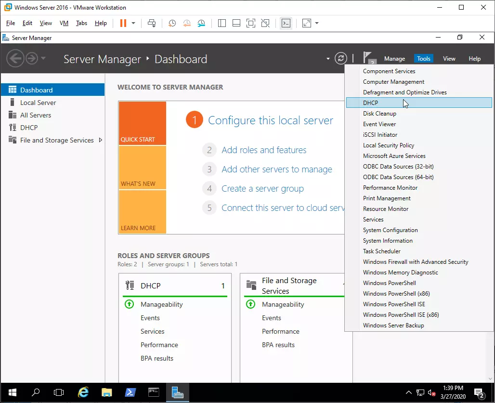
Task: Open Command Prompt taskbar icon
Action: [x=154, y=392]
